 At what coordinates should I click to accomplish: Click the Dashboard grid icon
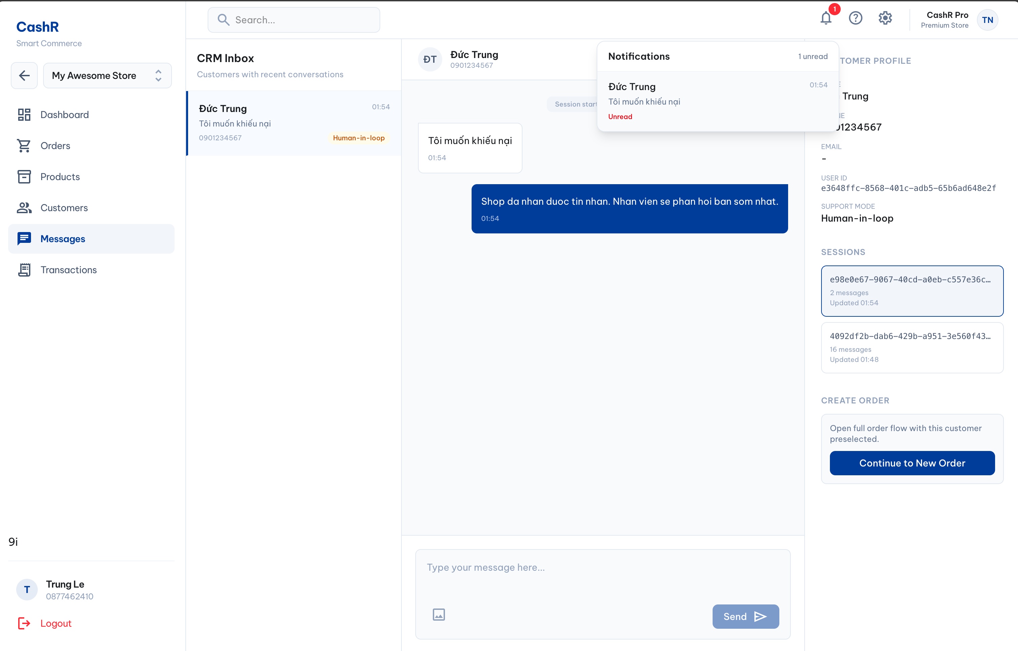pyautogui.click(x=24, y=115)
